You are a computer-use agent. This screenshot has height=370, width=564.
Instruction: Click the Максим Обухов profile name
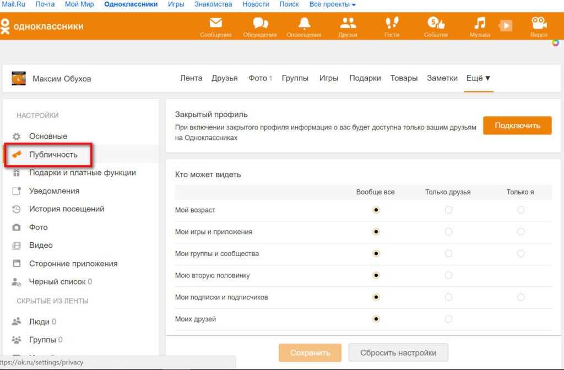(62, 79)
